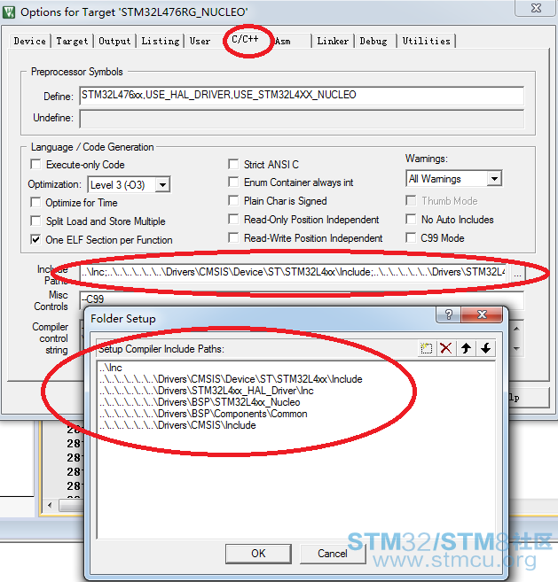558x582 pixels.
Task: Switch to Utilities tab
Action: coord(427,41)
